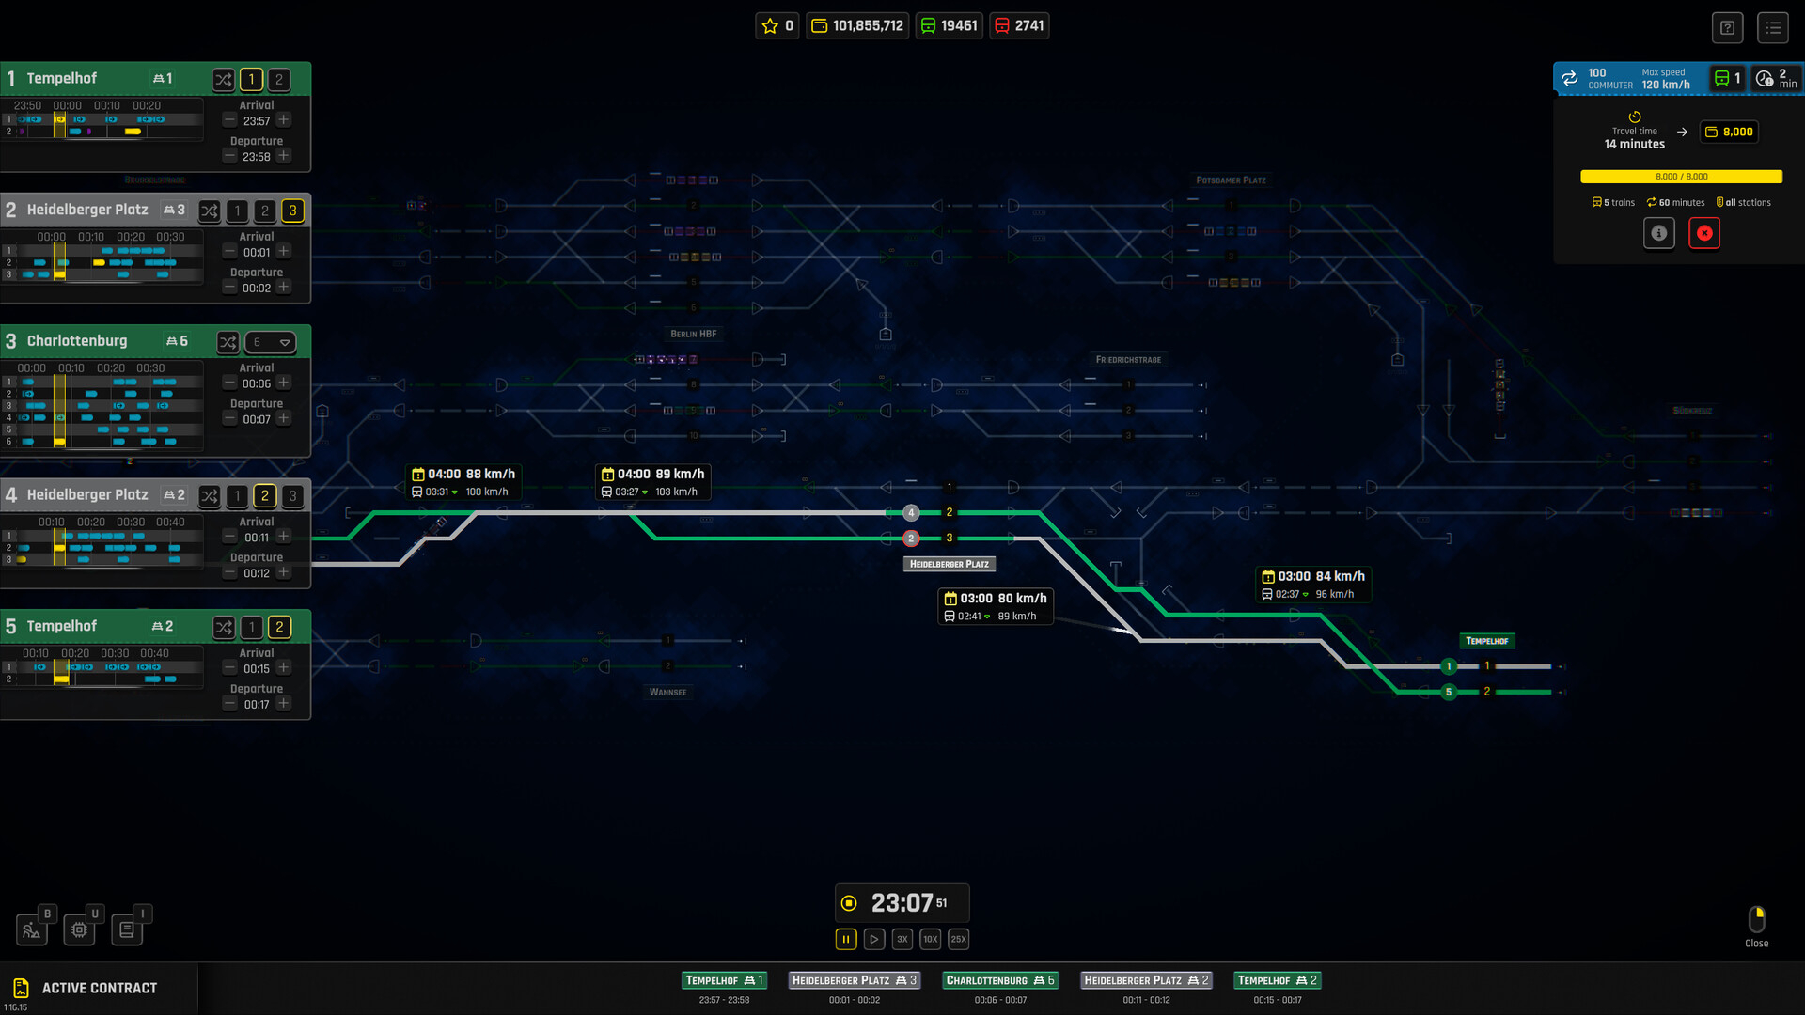Set game speed to 10X
Screen dimensions: 1805x1015
pos(930,939)
